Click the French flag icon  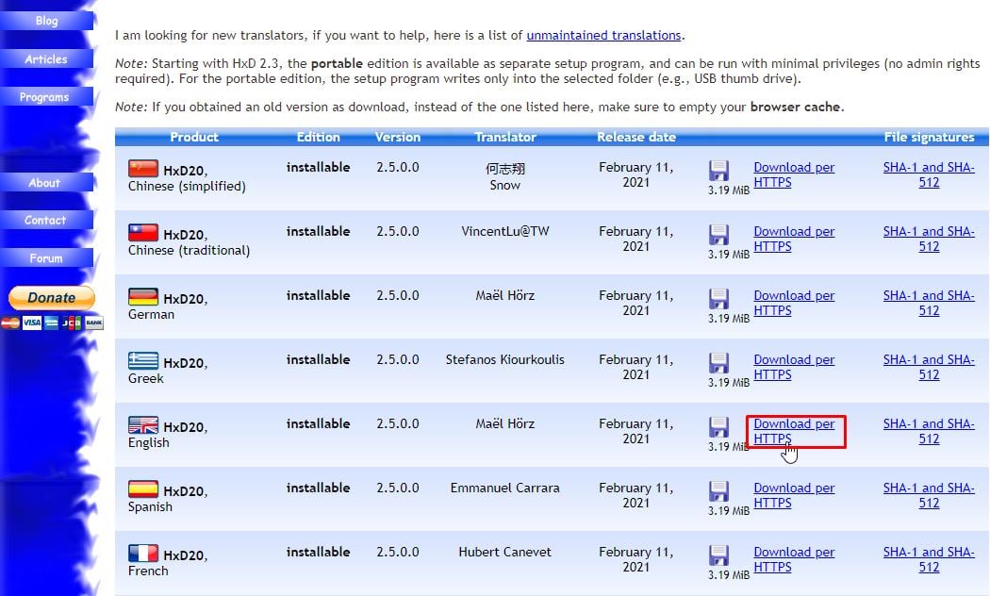(143, 553)
